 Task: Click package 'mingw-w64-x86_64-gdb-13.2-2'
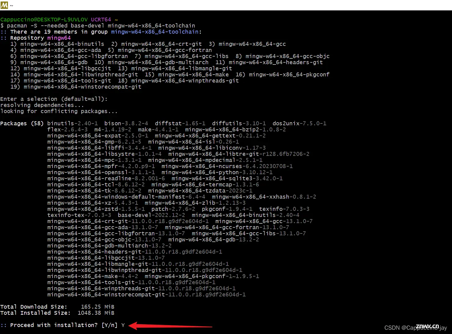214,240
